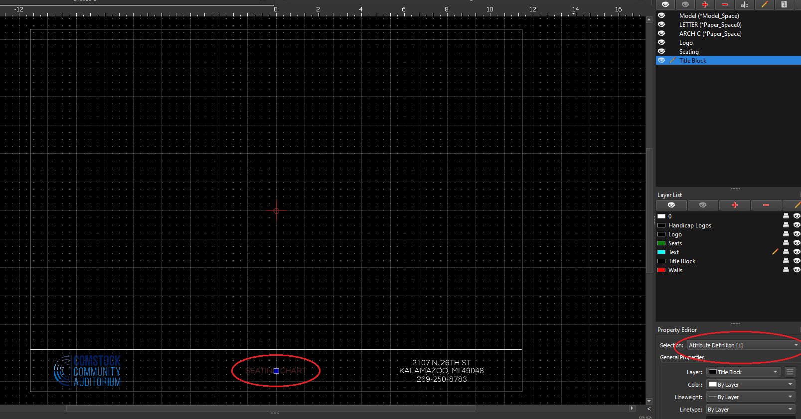Add a new layer with the plus button
Viewport: 801px width, 419px height.
pos(735,205)
